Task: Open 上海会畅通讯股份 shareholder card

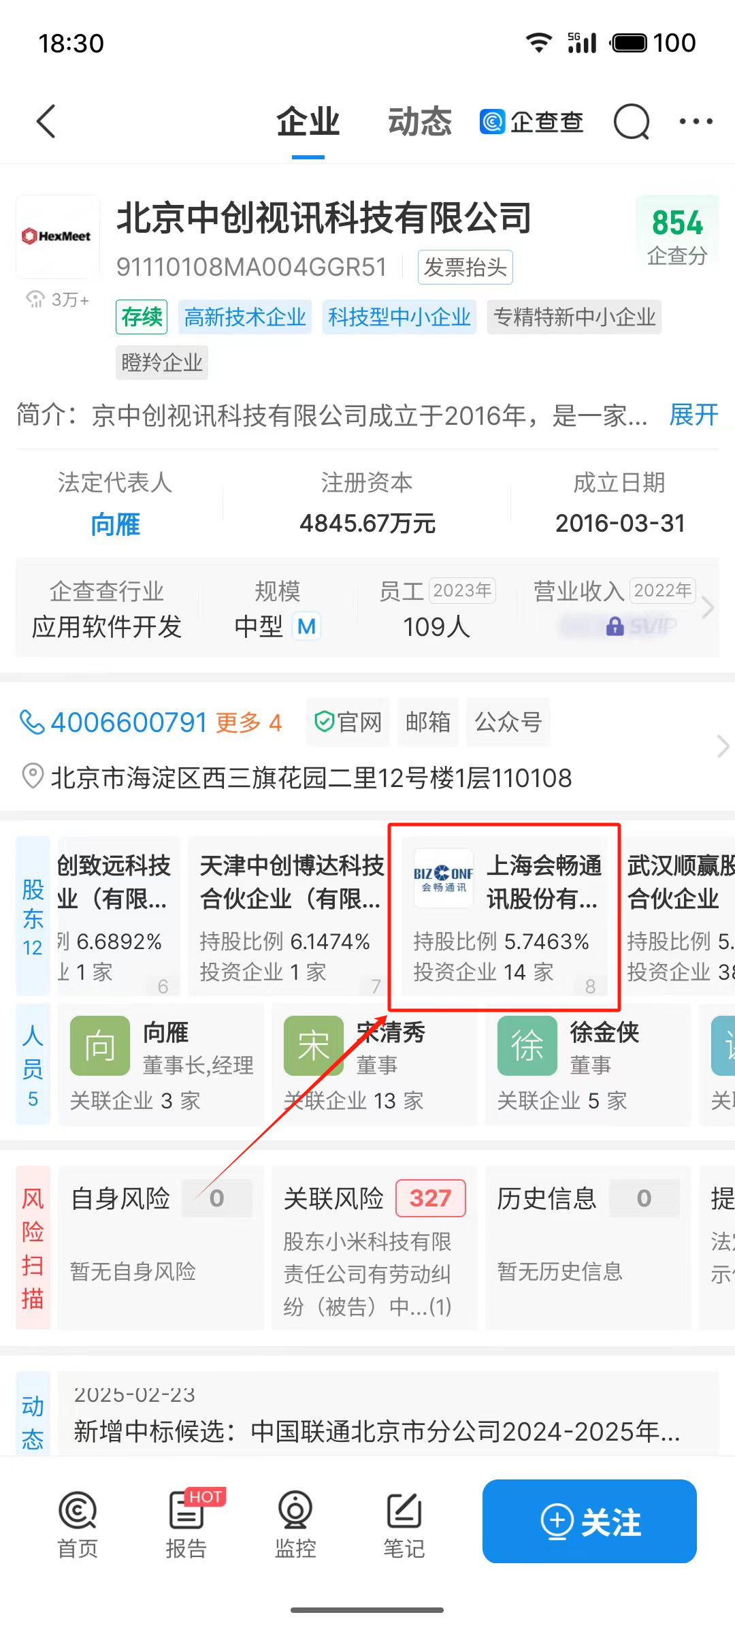Action: 504,916
